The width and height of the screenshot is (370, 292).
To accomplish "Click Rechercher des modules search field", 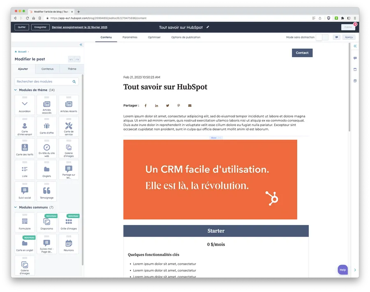I will pos(46,82).
